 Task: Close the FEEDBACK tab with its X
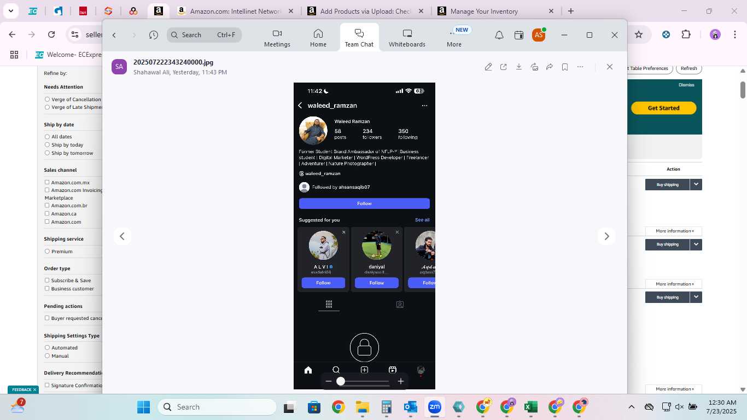click(34, 389)
